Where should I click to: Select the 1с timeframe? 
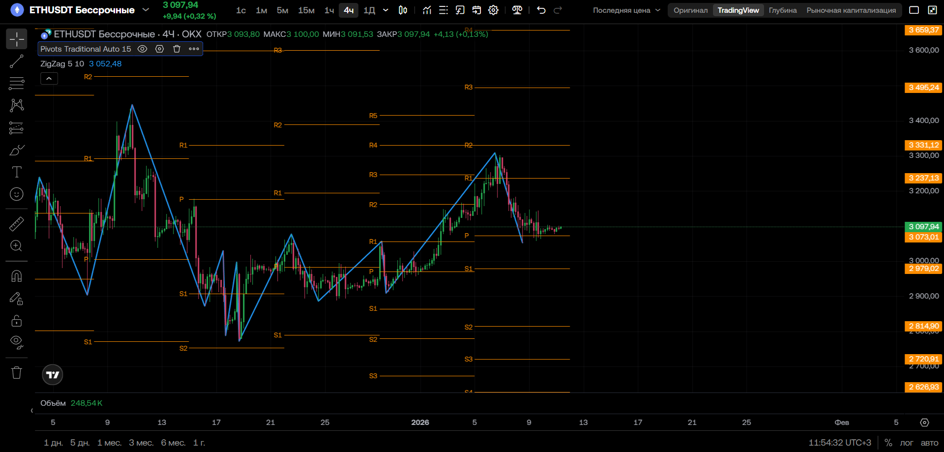click(x=241, y=10)
